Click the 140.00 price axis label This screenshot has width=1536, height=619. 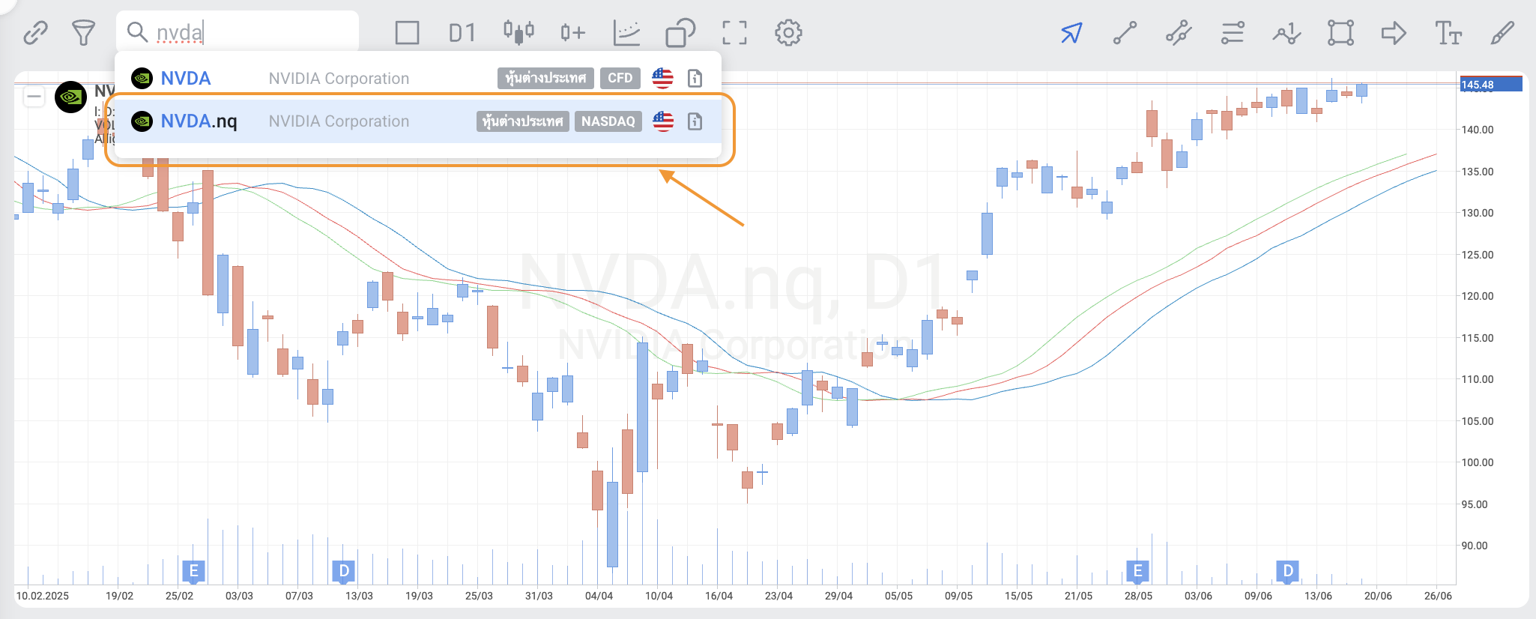tap(1478, 130)
